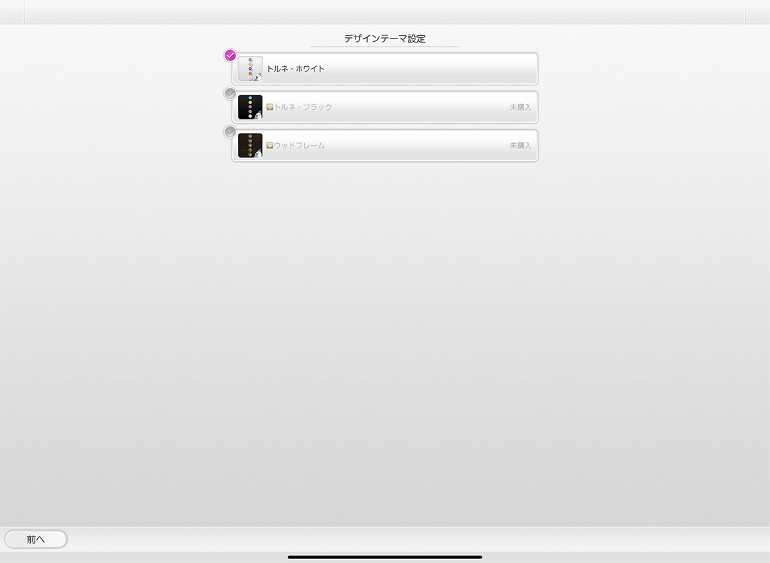The width and height of the screenshot is (770, 563).
Task: Click the yen icon beside ウッドフレーム
Action: 269,146
